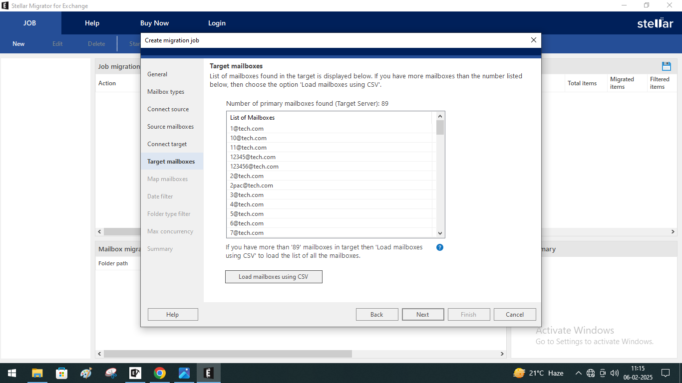This screenshot has height=383, width=682.
Task: Click Load mailboxes using CSV button
Action: click(x=274, y=277)
